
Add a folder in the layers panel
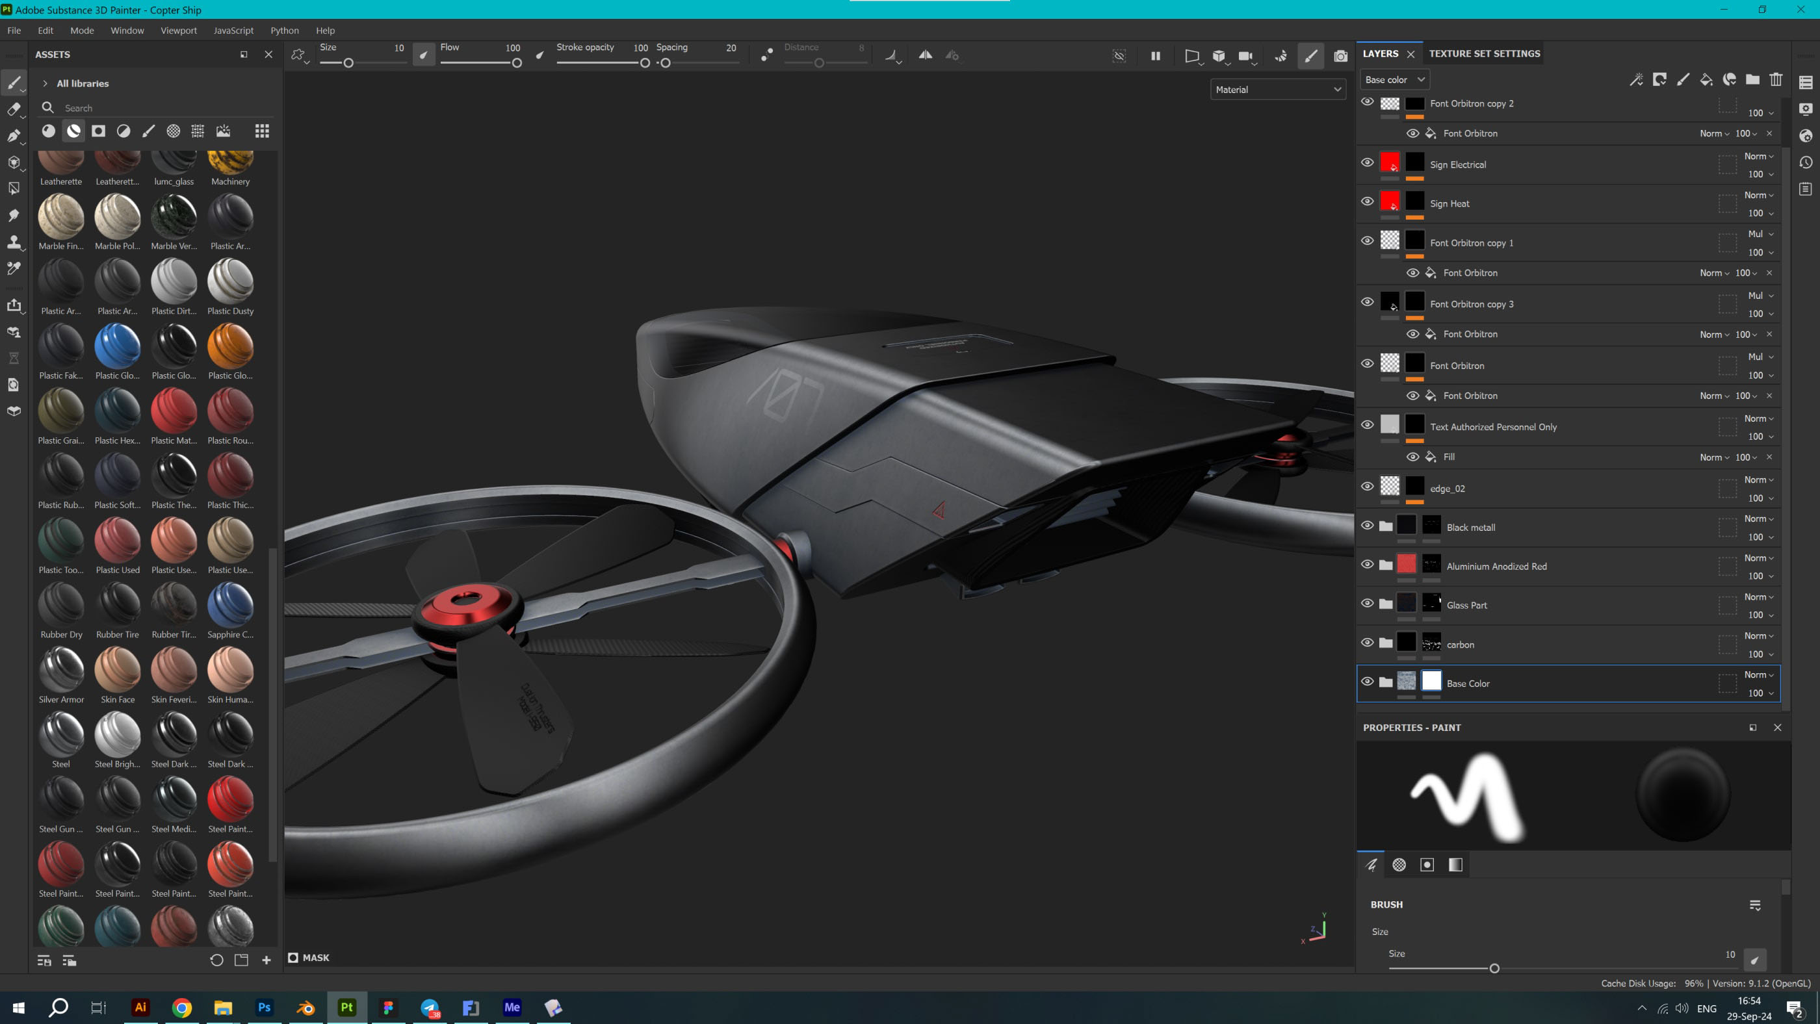click(x=1752, y=80)
